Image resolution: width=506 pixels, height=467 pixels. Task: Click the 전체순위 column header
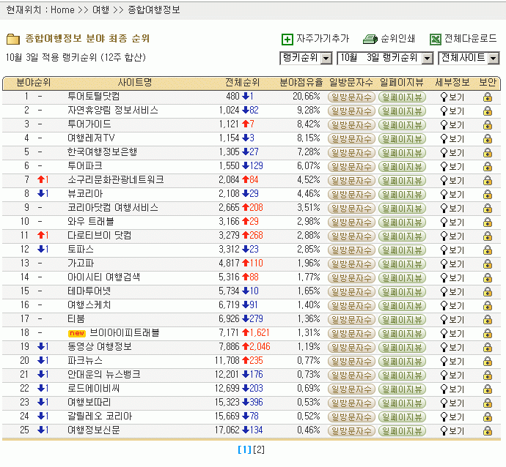point(242,83)
